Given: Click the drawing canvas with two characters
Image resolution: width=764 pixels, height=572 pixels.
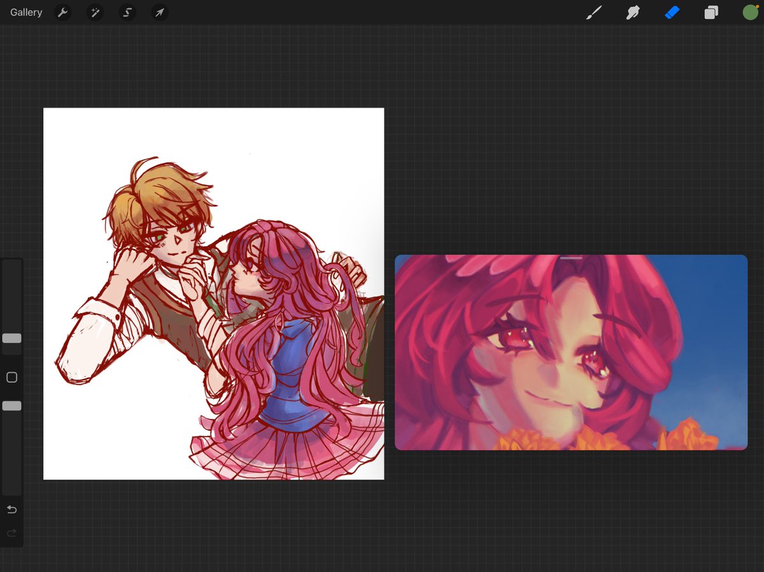Looking at the screenshot, I should pos(213,293).
